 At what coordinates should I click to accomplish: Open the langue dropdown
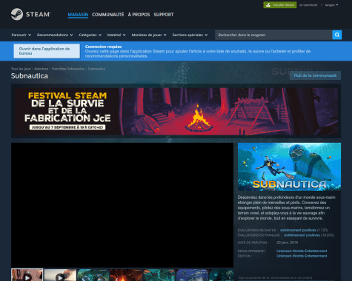click(331, 5)
